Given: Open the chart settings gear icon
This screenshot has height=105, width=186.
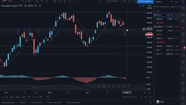Looking at the screenshot, I should (124, 1).
